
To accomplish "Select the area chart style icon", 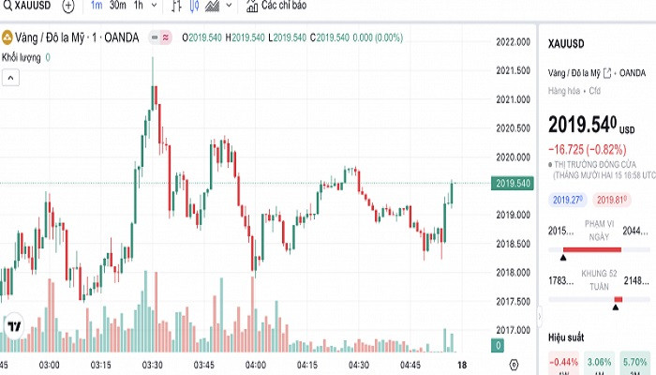I will tap(212, 6).
